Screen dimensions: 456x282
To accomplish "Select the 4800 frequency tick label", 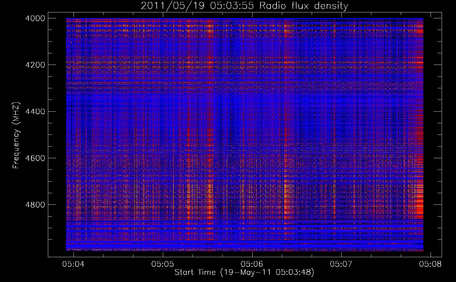I will tap(35, 205).
